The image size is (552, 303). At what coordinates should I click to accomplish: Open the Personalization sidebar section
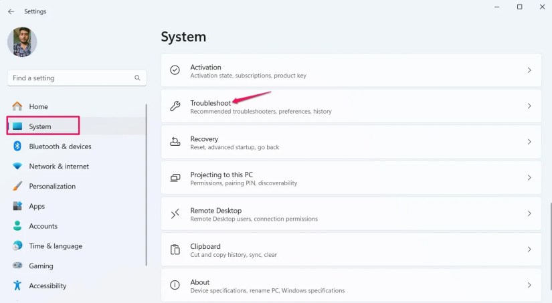(52, 186)
